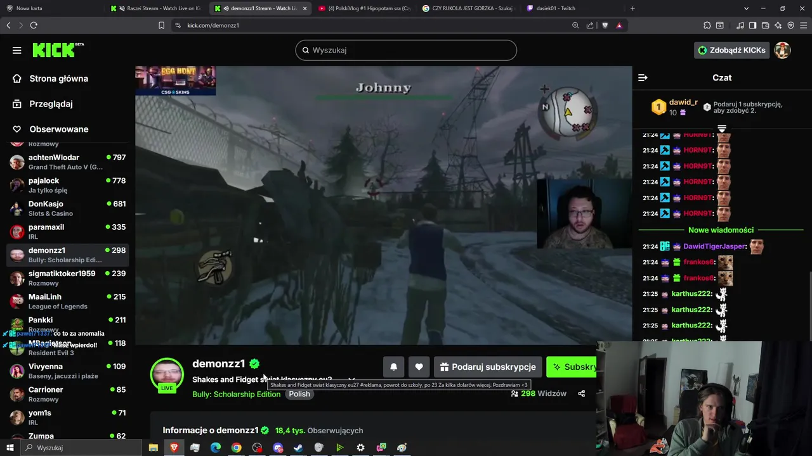Go to Strona główna
This screenshot has height=456, width=812.
pos(58,79)
